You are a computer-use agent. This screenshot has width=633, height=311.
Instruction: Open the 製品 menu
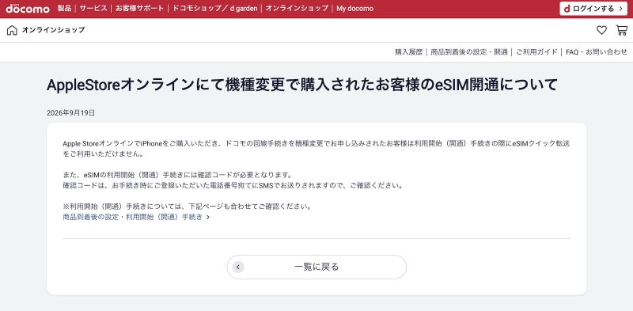pos(64,9)
